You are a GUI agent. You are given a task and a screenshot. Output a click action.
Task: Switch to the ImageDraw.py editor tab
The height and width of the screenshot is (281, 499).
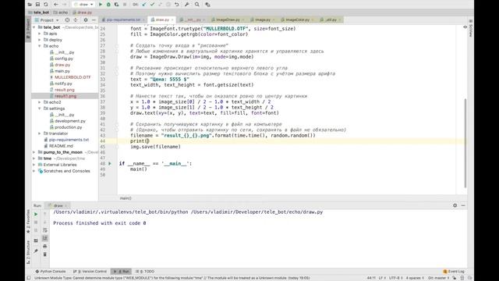227,20
